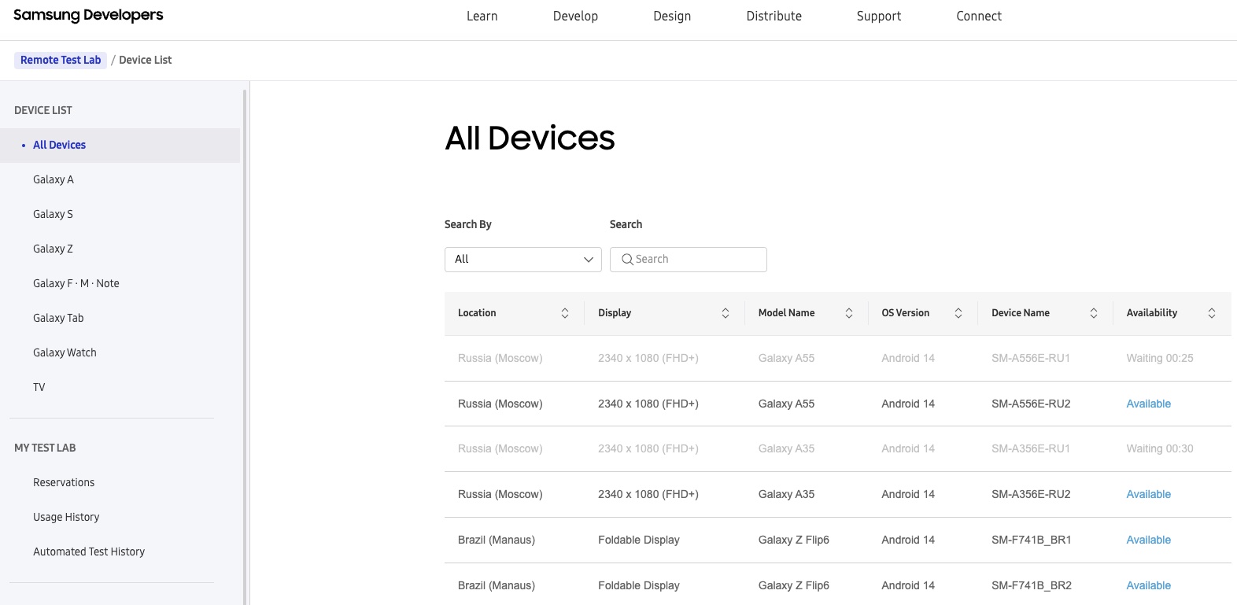Open the Support menu
The image size is (1237, 605).
[879, 17]
